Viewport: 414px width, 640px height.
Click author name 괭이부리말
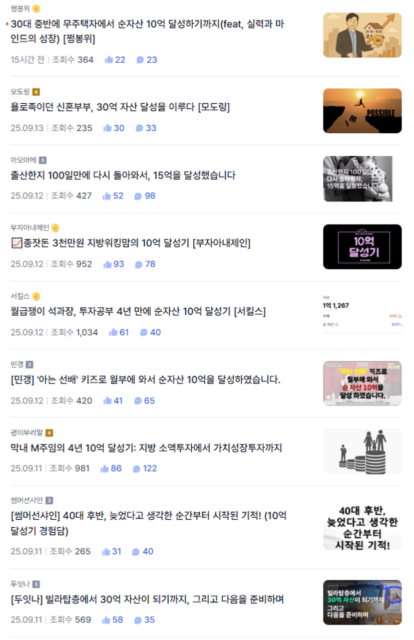[27, 433]
